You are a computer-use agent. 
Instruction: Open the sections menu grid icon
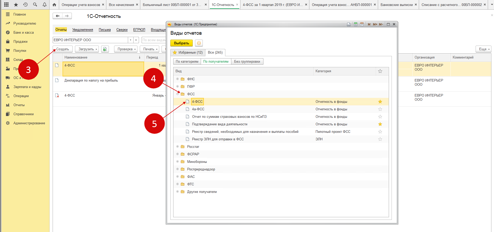pyautogui.click(x=6, y=5)
